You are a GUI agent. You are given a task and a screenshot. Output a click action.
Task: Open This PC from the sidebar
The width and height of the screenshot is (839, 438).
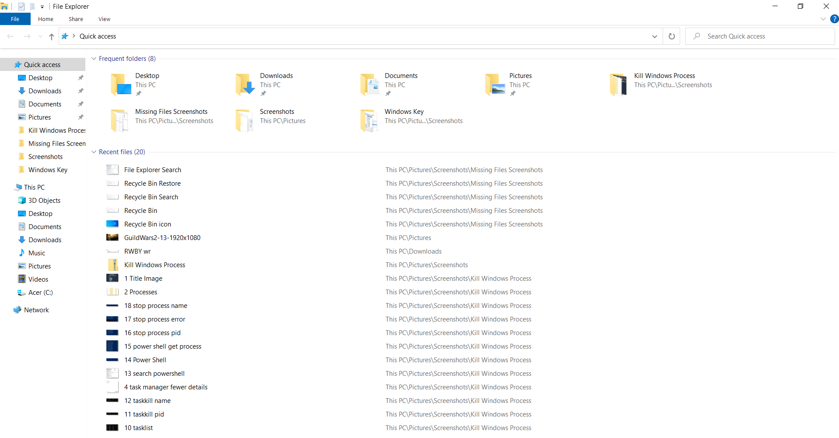point(34,187)
